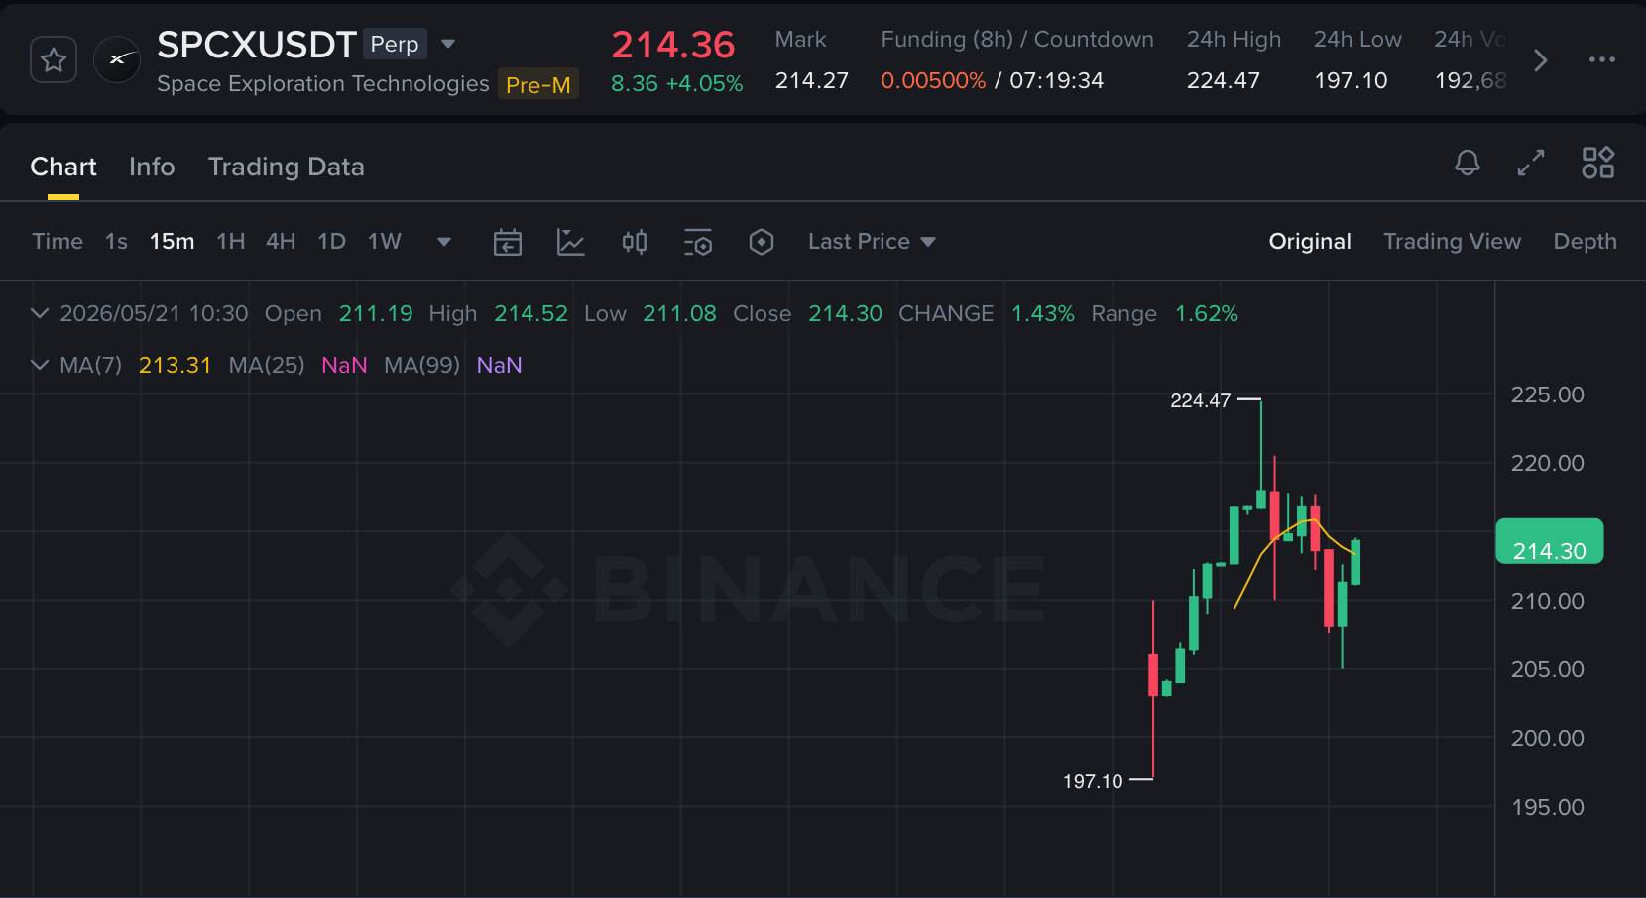Image resolution: width=1646 pixels, height=898 pixels.
Task: Click the date 2026/05/21 10:30
Action: (x=154, y=313)
